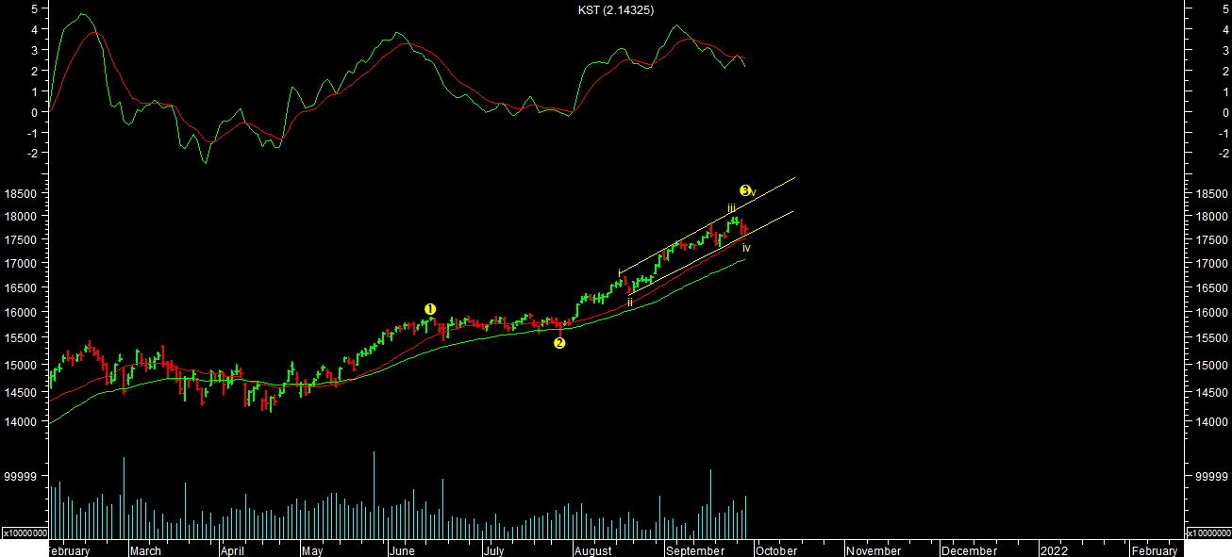
Task: Select the sub-wave iv label
Action: (x=746, y=248)
